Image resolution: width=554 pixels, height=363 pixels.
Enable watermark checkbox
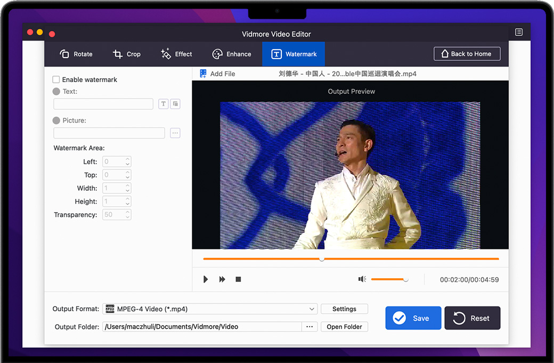pyautogui.click(x=56, y=79)
